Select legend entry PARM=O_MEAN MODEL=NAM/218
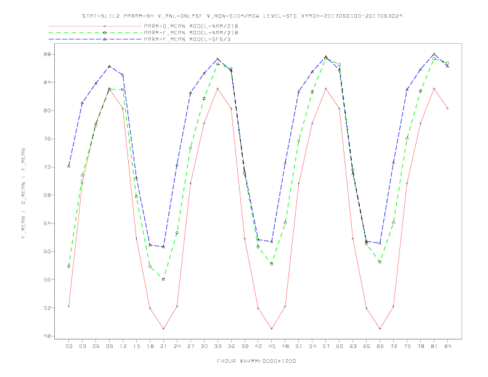This screenshot has height=377, width=488. point(191,26)
